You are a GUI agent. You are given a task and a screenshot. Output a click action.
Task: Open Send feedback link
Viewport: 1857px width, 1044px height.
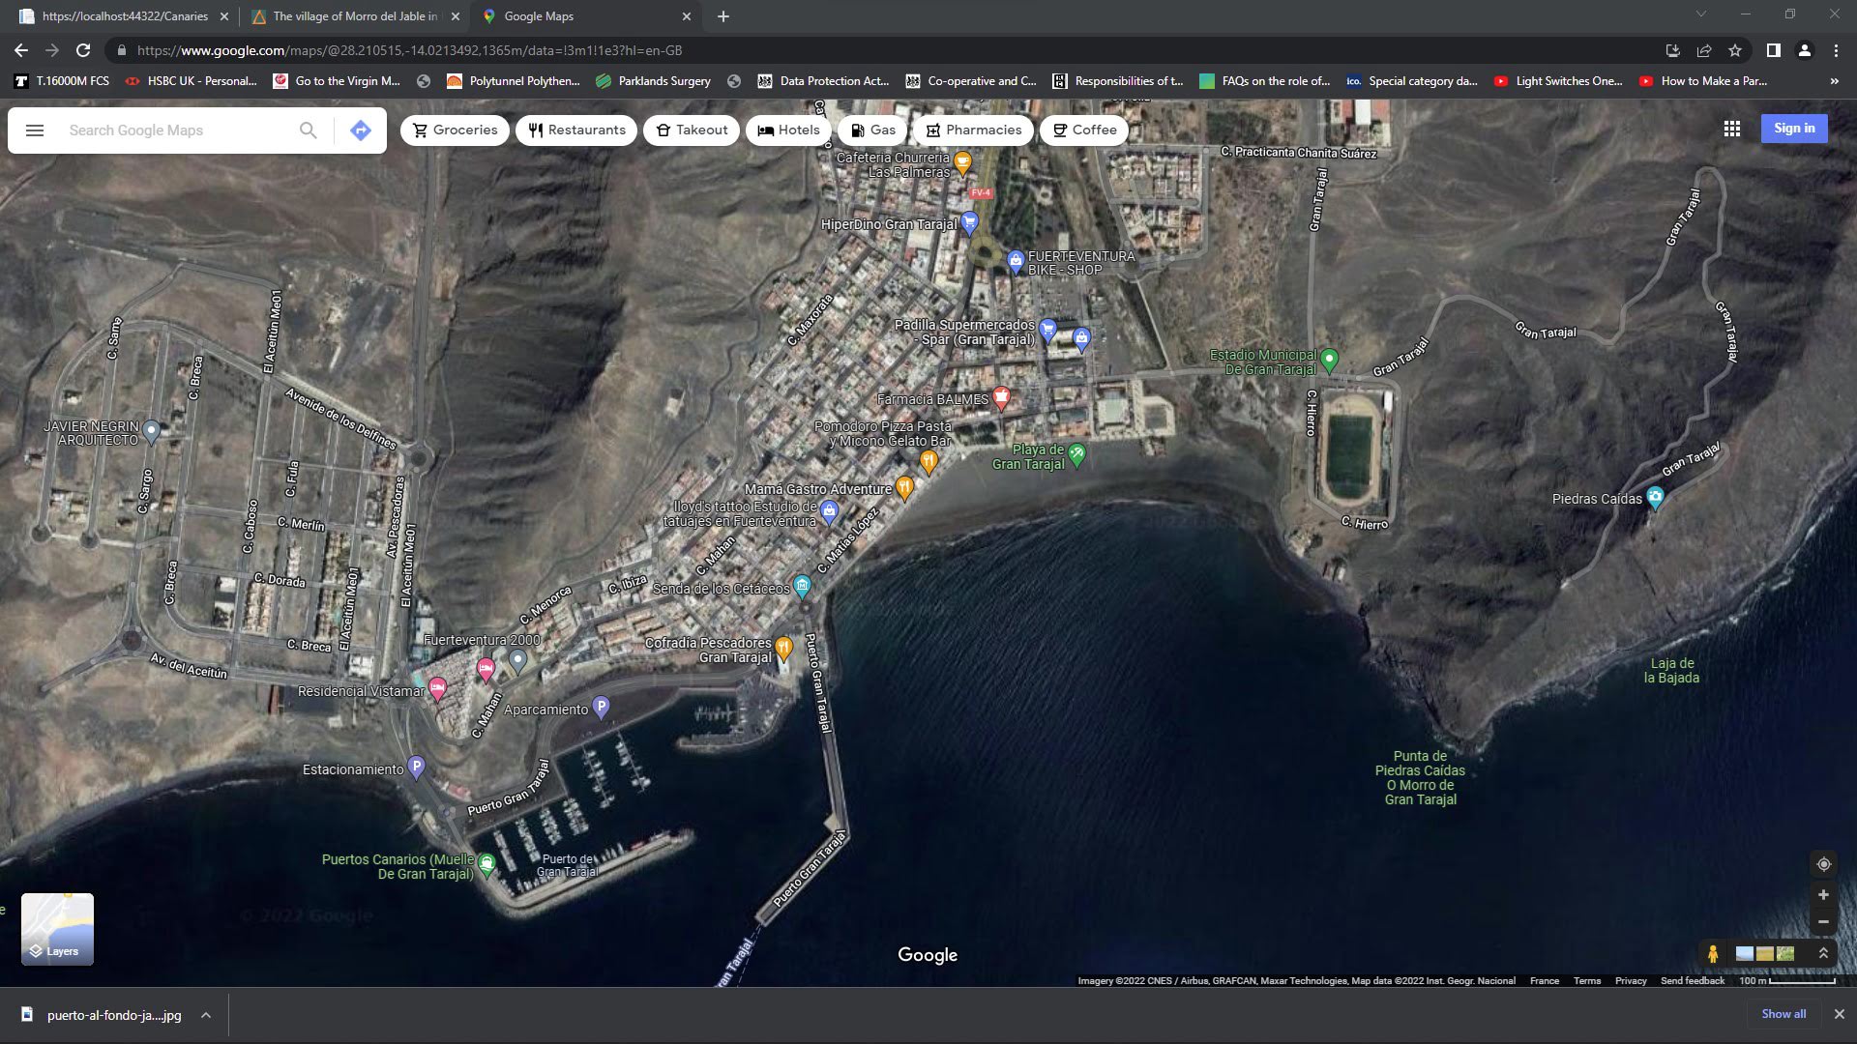pos(1692,981)
